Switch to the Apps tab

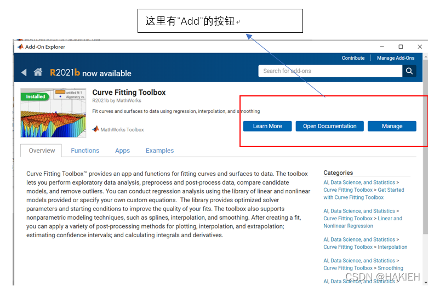click(x=122, y=151)
